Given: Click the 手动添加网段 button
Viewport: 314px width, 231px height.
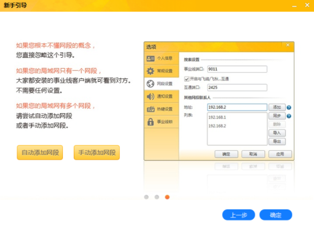Looking at the screenshot, I should click(97, 152).
